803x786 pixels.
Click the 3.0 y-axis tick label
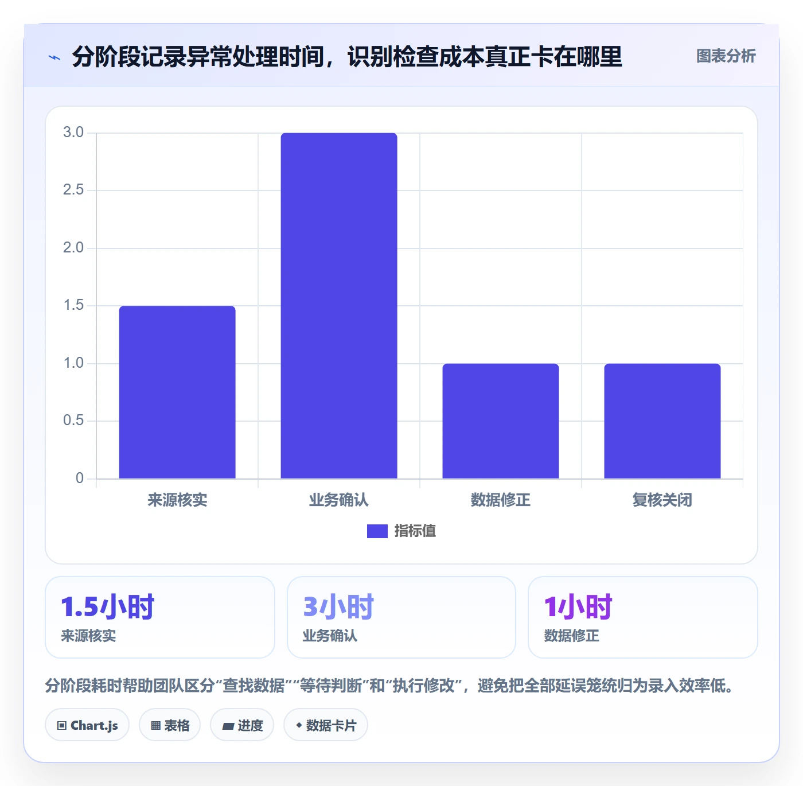[73, 133]
